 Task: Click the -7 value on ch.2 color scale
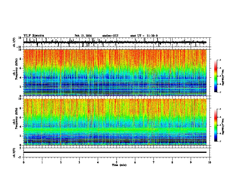pyautogui.click(x=220, y=141)
